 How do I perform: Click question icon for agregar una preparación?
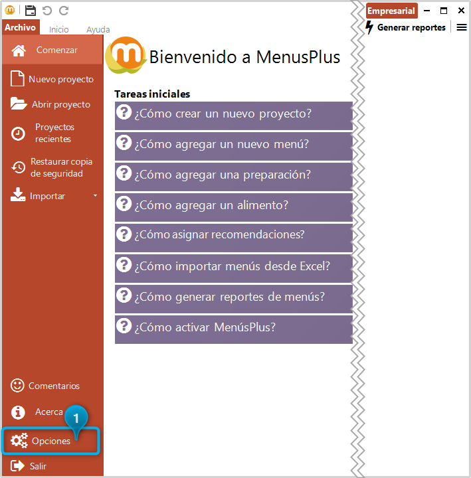[124, 173]
